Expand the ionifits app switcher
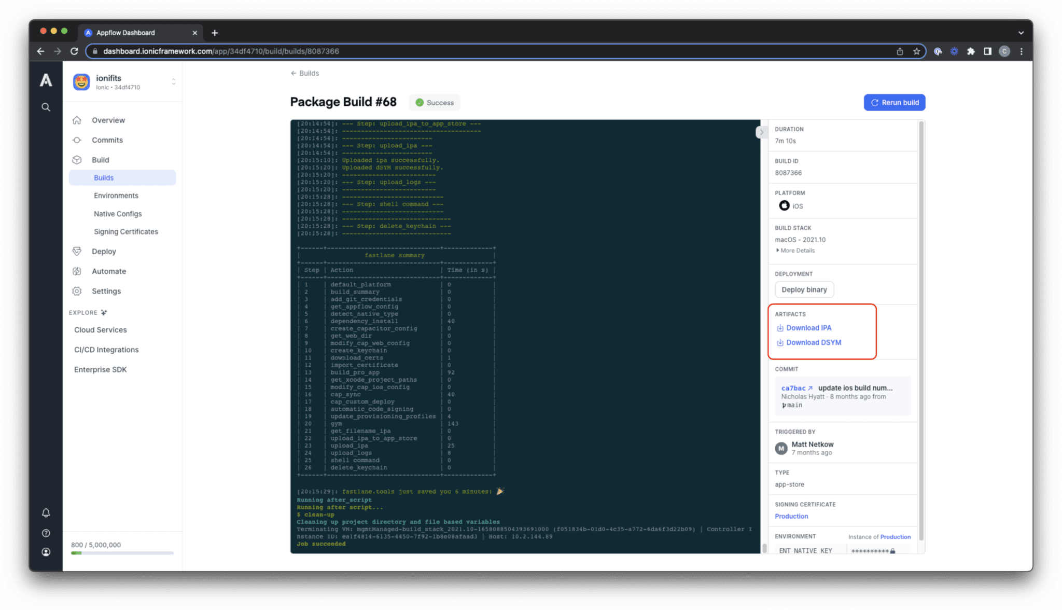The width and height of the screenshot is (1062, 610). tap(174, 82)
